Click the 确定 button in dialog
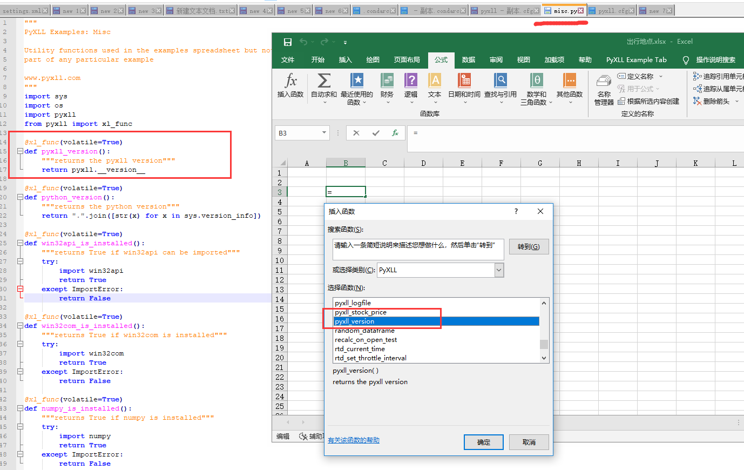Viewport: 744px width, 470px height. point(484,442)
